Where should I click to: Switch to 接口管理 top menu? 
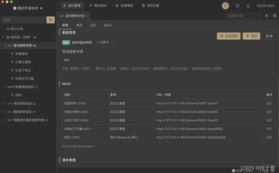[x=72, y=5]
